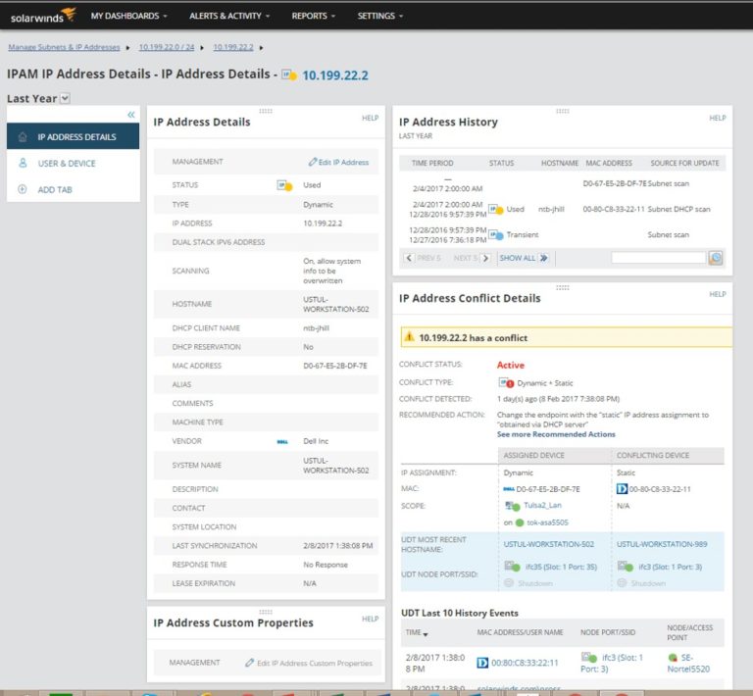
Task: Open the My Dashboards dropdown menu
Action: 128,17
